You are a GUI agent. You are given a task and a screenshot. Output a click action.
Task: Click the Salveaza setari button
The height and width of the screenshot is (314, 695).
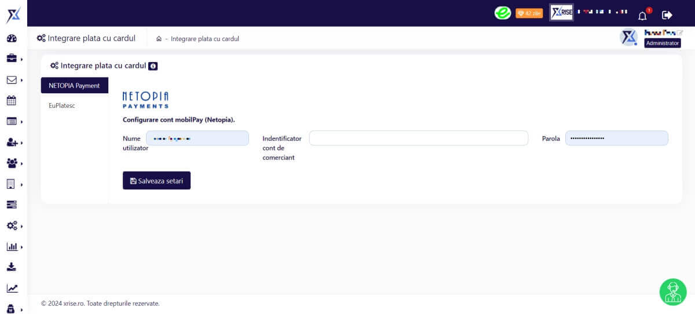(x=156, y=181)
